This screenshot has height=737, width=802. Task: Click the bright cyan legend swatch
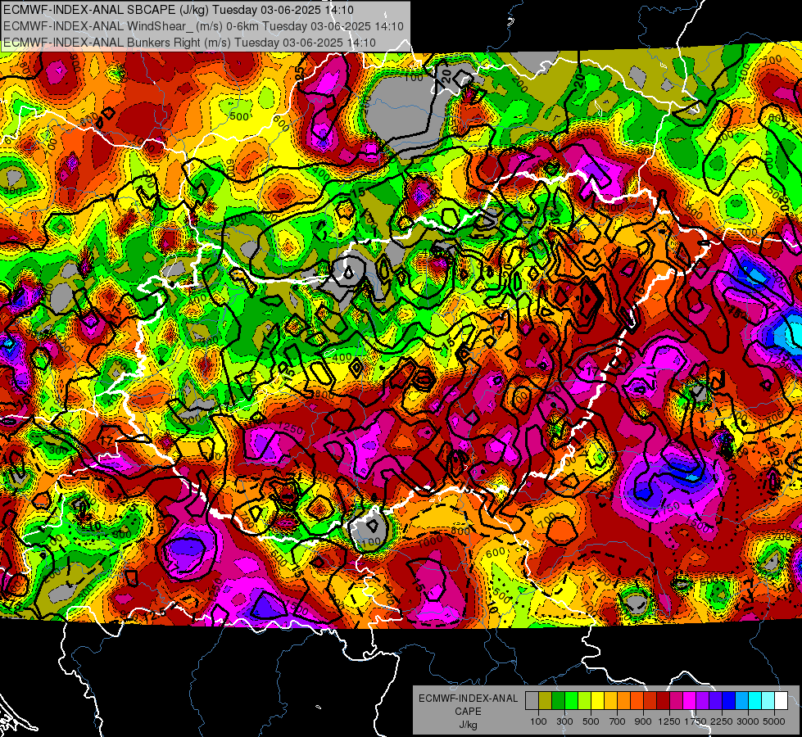755,701
